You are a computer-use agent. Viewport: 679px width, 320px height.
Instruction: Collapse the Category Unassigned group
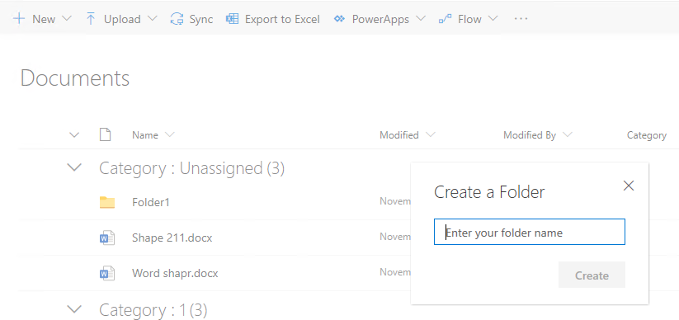[x=75, y=167]
